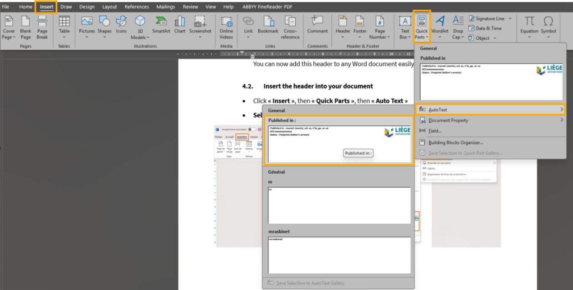Open the Header gallery
The height and width of the screenshot is (290, 573).
pos(343,28)
